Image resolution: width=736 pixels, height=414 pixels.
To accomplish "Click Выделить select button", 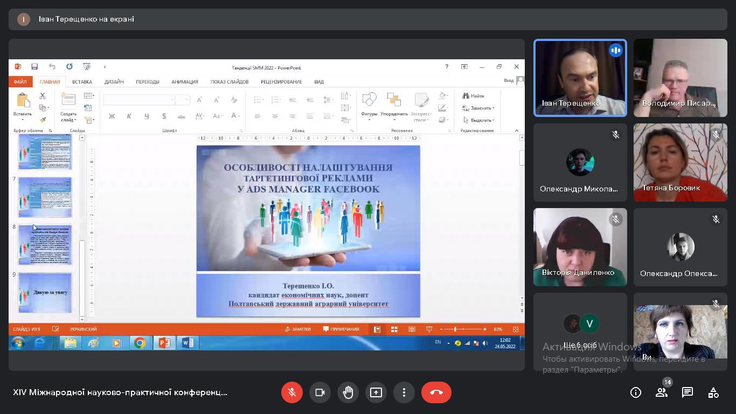I will pos(478,120).
